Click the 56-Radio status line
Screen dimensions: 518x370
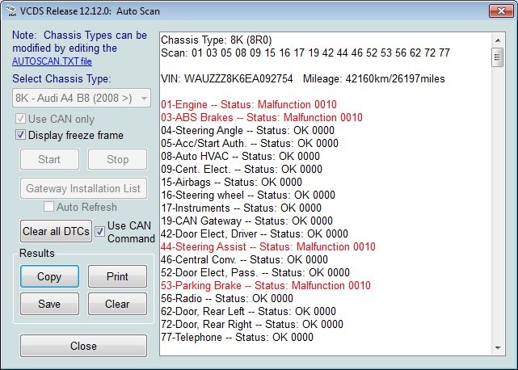pyautogui.click(x=227, y=298)
